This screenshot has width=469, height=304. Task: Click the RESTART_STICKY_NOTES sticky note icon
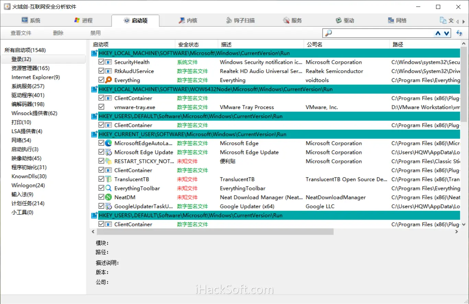point(108,161)
